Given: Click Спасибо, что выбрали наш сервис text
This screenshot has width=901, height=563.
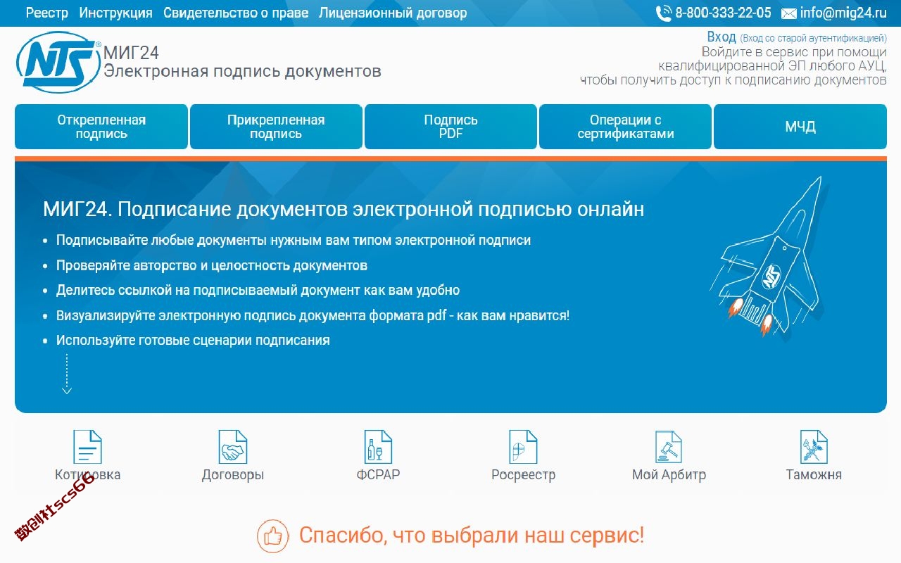Looking at the screenshot, I should [472, 536].
